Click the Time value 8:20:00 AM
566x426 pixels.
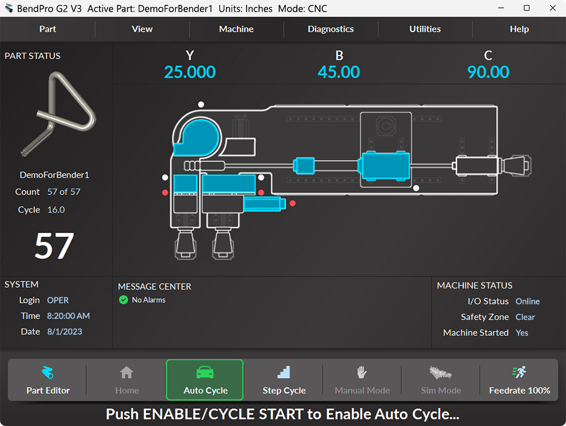[x=68, y=316]
